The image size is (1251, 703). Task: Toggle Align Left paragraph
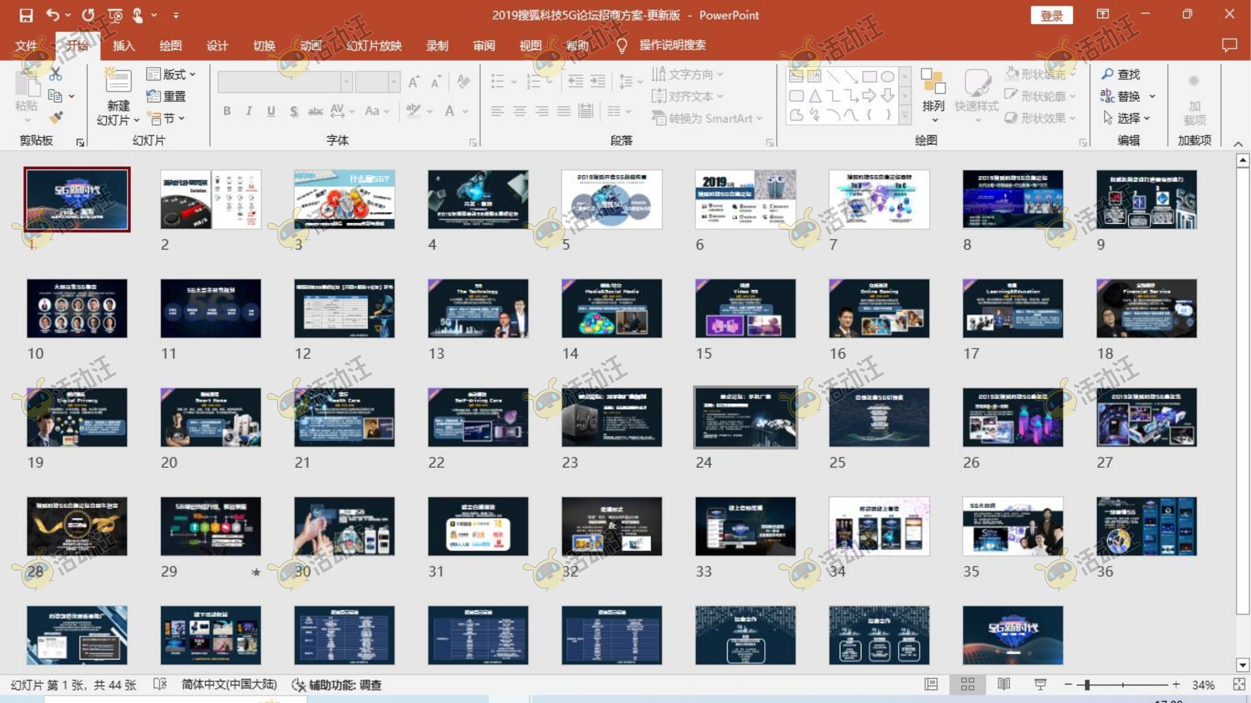click(x=497, y=111)
